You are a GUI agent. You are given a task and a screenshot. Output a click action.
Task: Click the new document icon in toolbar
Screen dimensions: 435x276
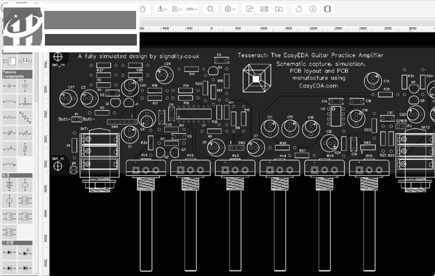tap(142, 9)
